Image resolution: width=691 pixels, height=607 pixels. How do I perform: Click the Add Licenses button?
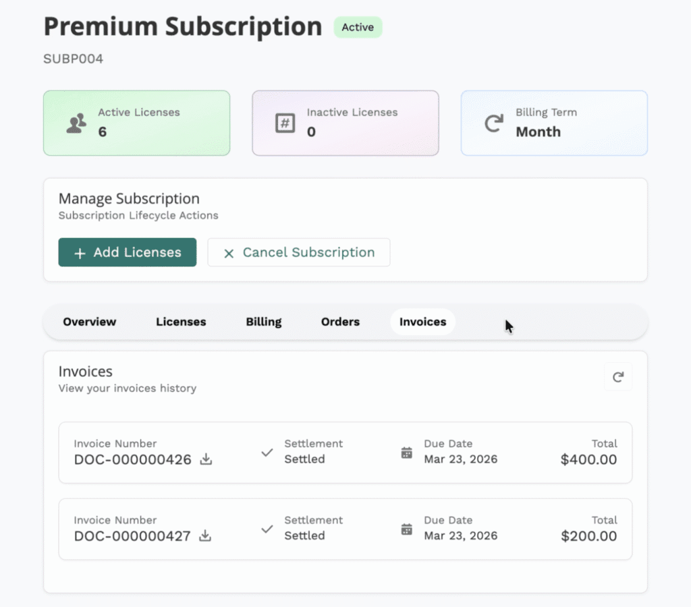pyautogui.click(x=127, y=252)
